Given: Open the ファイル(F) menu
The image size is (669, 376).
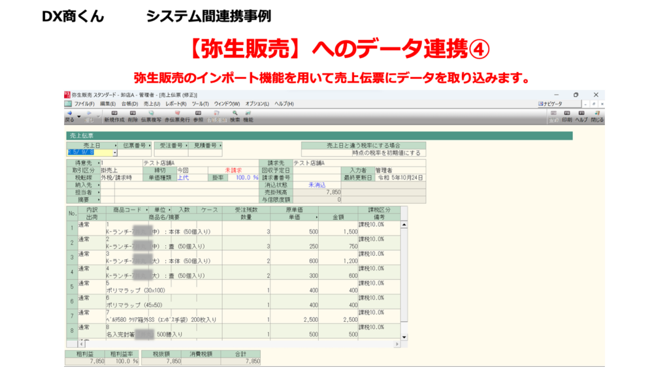Looking at the screenshot, I should point(84,104).
